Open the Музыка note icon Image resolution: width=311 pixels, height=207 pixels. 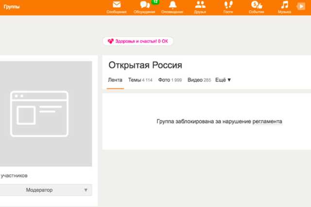285,4
